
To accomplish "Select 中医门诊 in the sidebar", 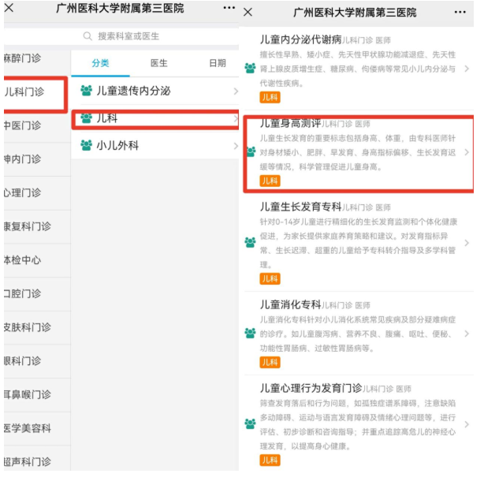I will tap(22, 125).
